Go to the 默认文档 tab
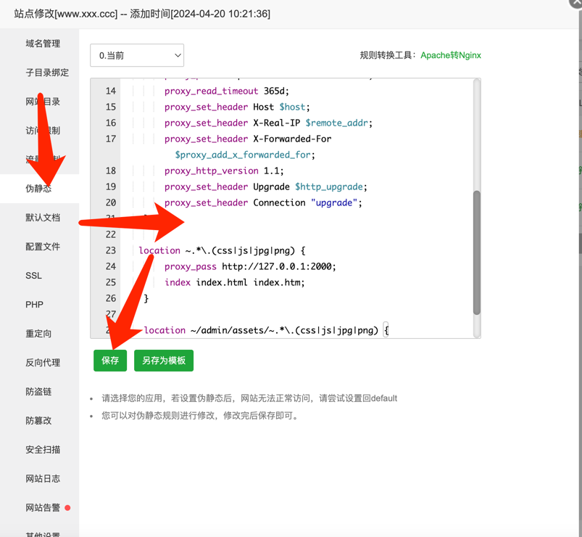This screenshot has width=582, height=537. tap(43, 218)
